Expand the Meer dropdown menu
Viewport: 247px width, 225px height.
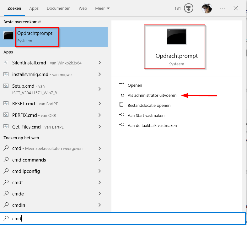pos(102,8)
